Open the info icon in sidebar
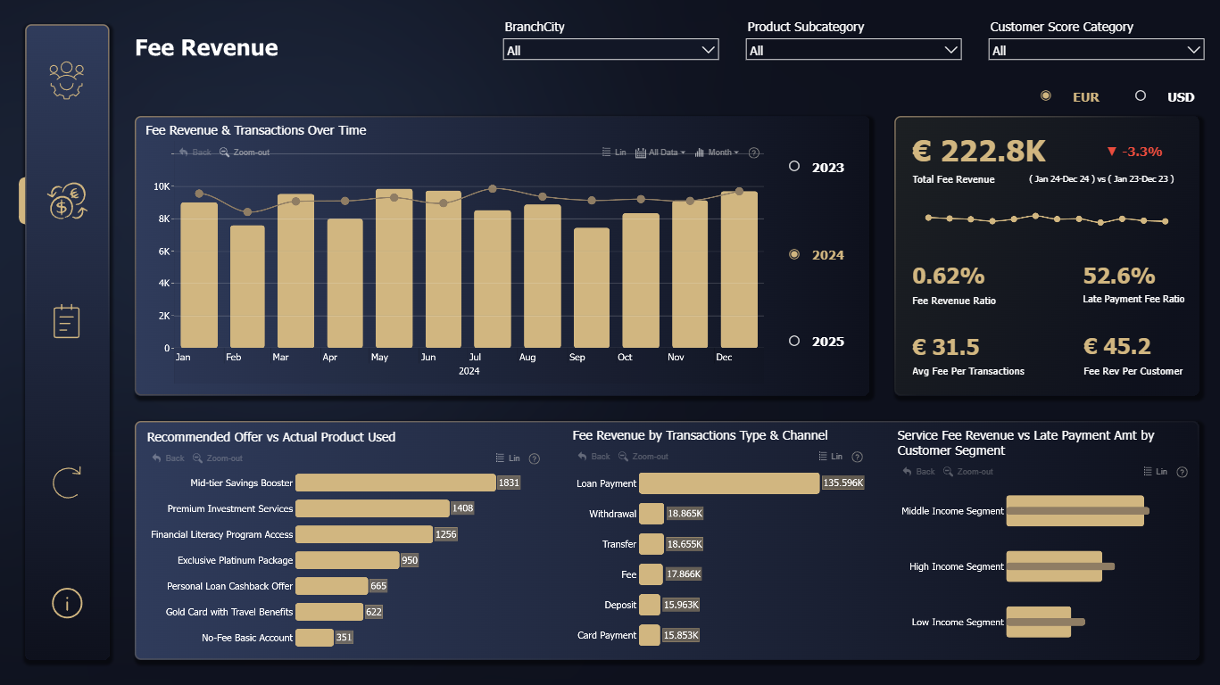Screen dimensions: 1220x685 coord(67,603)
